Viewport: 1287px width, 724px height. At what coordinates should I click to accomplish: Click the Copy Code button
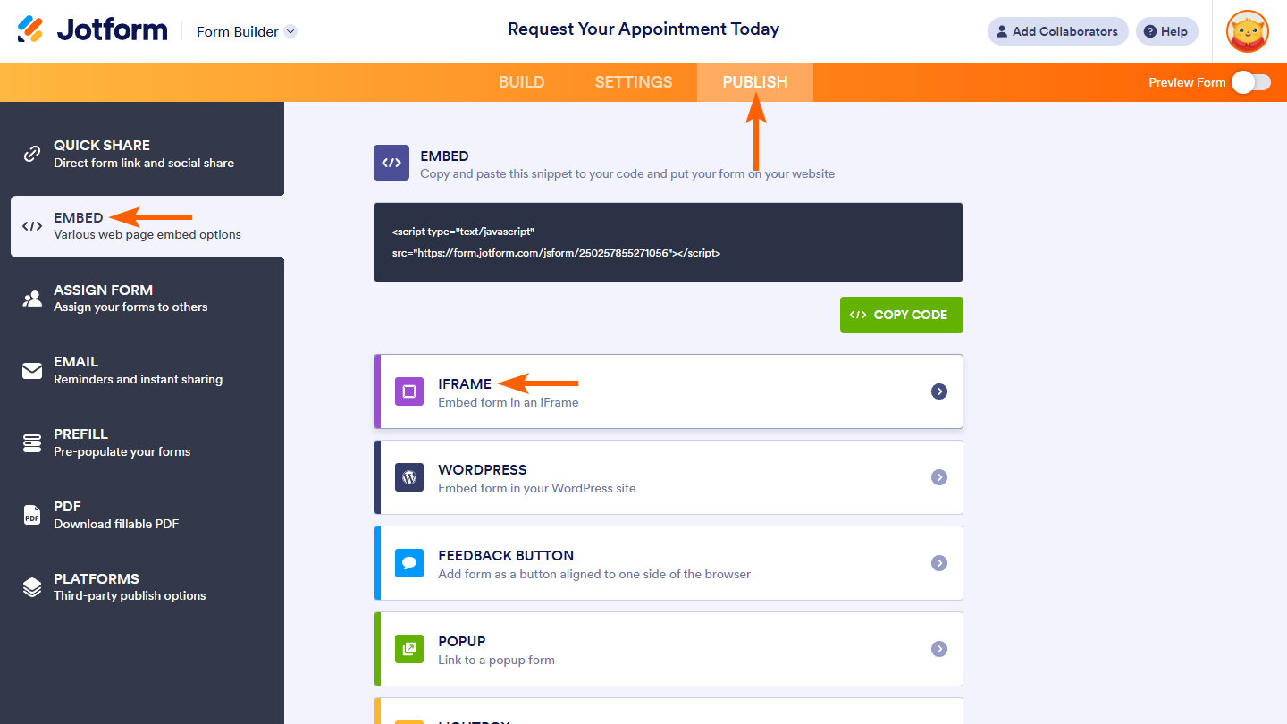point(901,315)
